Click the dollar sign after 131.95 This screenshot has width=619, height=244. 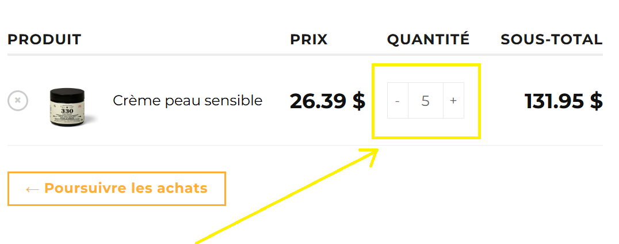[x=596, y=101]
